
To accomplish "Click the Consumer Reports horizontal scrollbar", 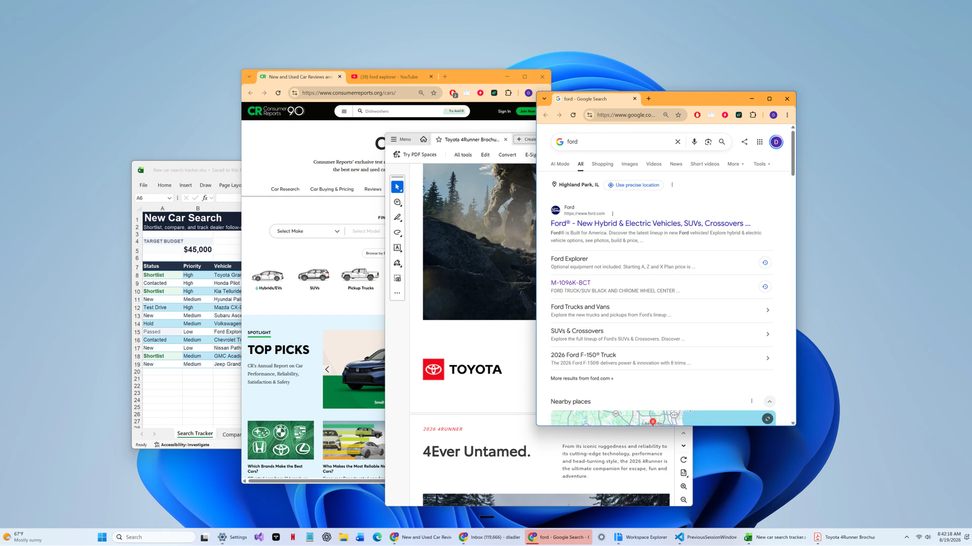I will coord(316,481).
